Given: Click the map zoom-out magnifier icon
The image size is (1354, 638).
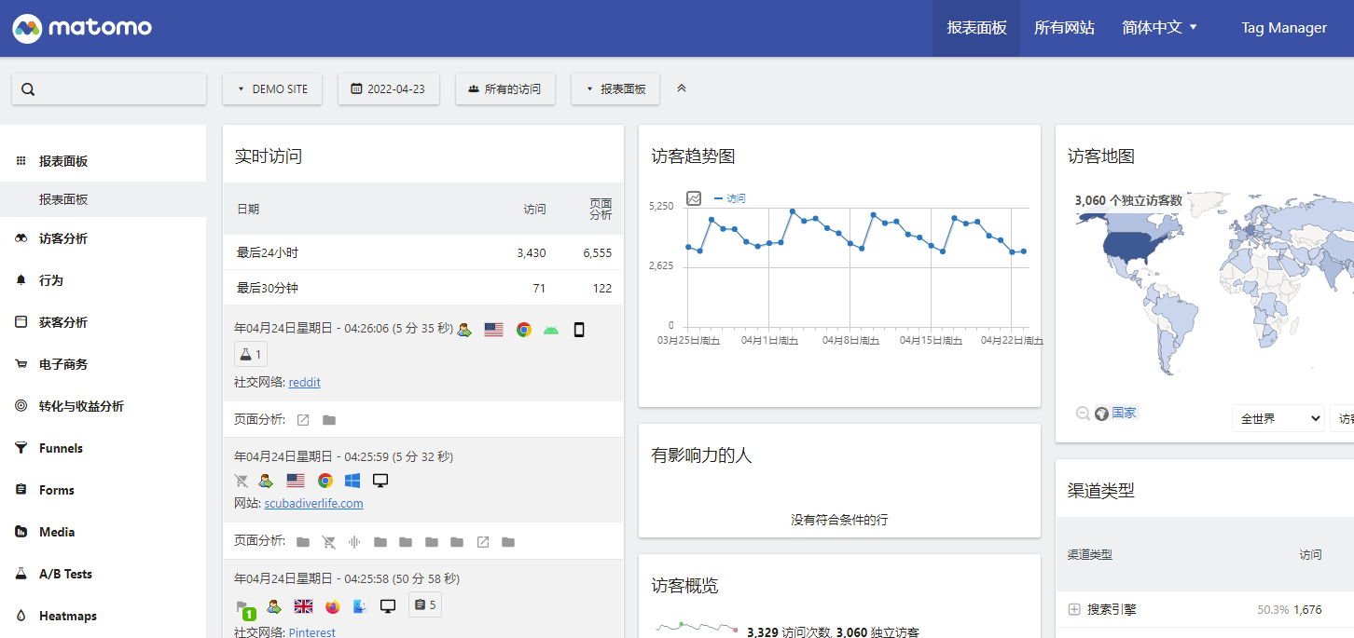Looking at the screenshot, I should (1083, 414).
